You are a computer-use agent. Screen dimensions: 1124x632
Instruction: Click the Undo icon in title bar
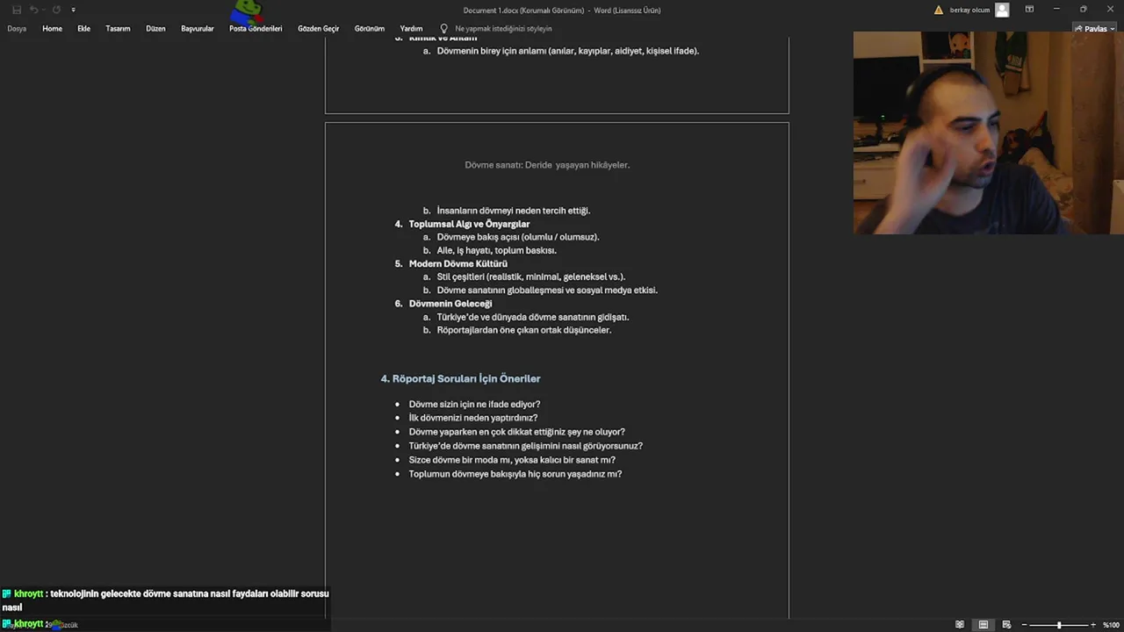(x=34, y=10)
